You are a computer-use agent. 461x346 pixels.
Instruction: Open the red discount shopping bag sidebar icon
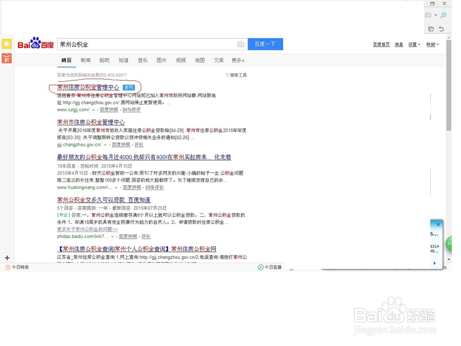point(7,58)
